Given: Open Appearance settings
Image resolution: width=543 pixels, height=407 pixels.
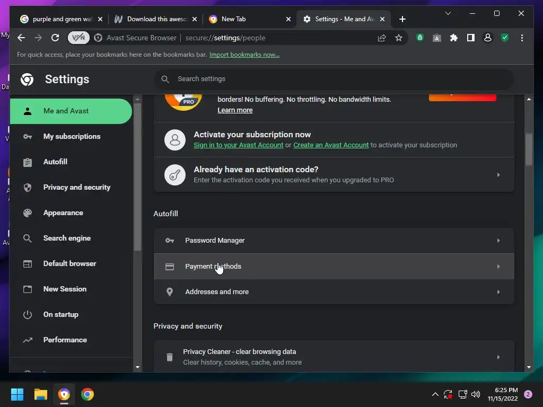Looking at the screenshot, I should [x=71, y=213].
